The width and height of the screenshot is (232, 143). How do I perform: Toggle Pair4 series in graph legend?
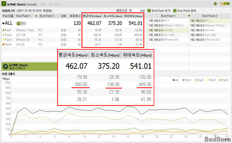point(224,80)
